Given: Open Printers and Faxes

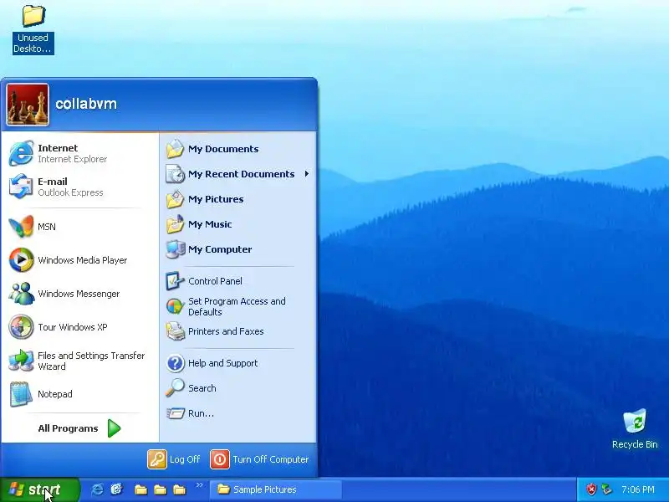Looking at the screenshot, I should (238, 331).
